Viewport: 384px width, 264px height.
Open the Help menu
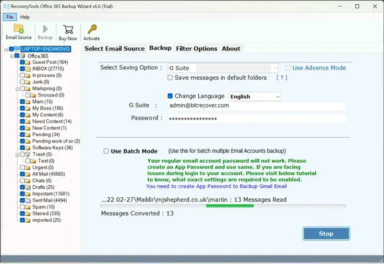click(x=25, y=17)
